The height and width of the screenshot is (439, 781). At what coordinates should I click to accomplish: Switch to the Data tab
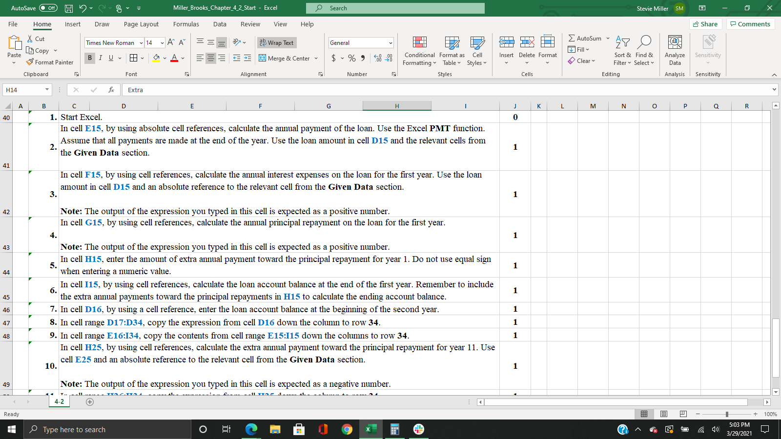tap(220, 24)
